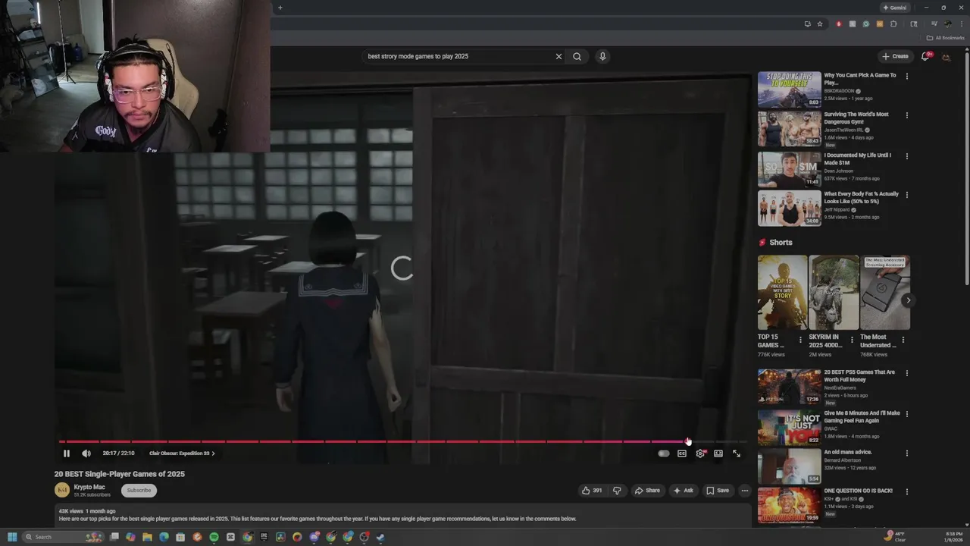Expand the Clair Obscur: Expedition 33 chapter

[x=182, y=453]
